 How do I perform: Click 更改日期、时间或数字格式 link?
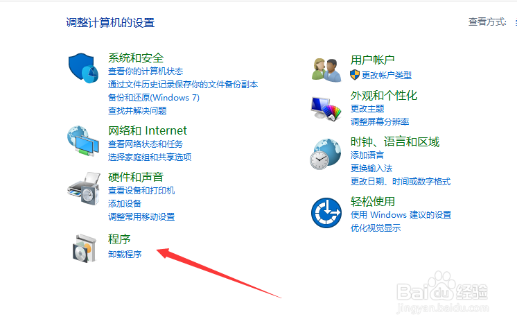point(401,182)
